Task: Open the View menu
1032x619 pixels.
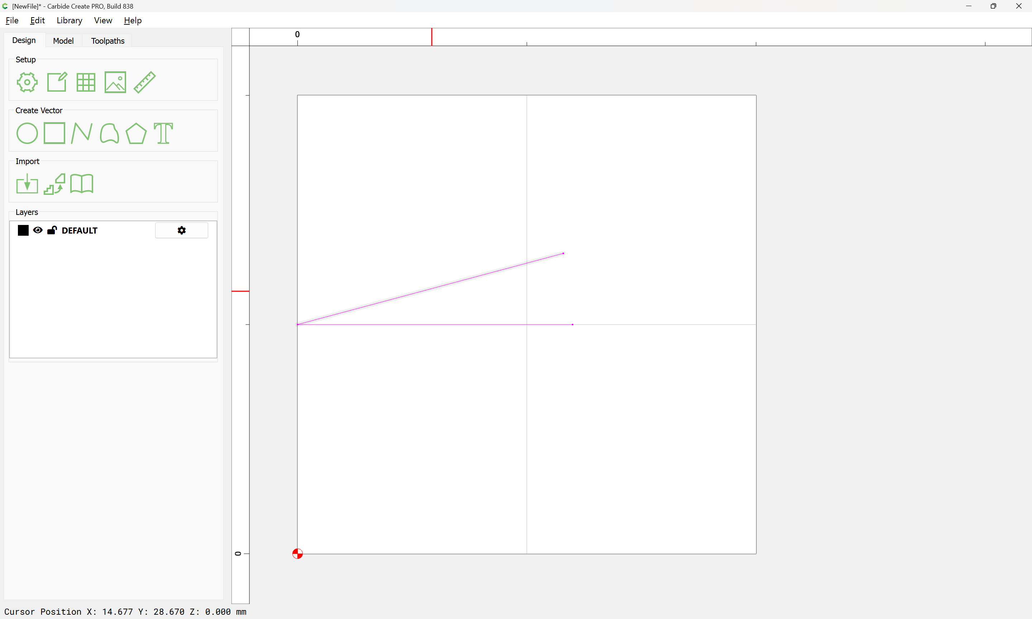Action: (102, 20)
